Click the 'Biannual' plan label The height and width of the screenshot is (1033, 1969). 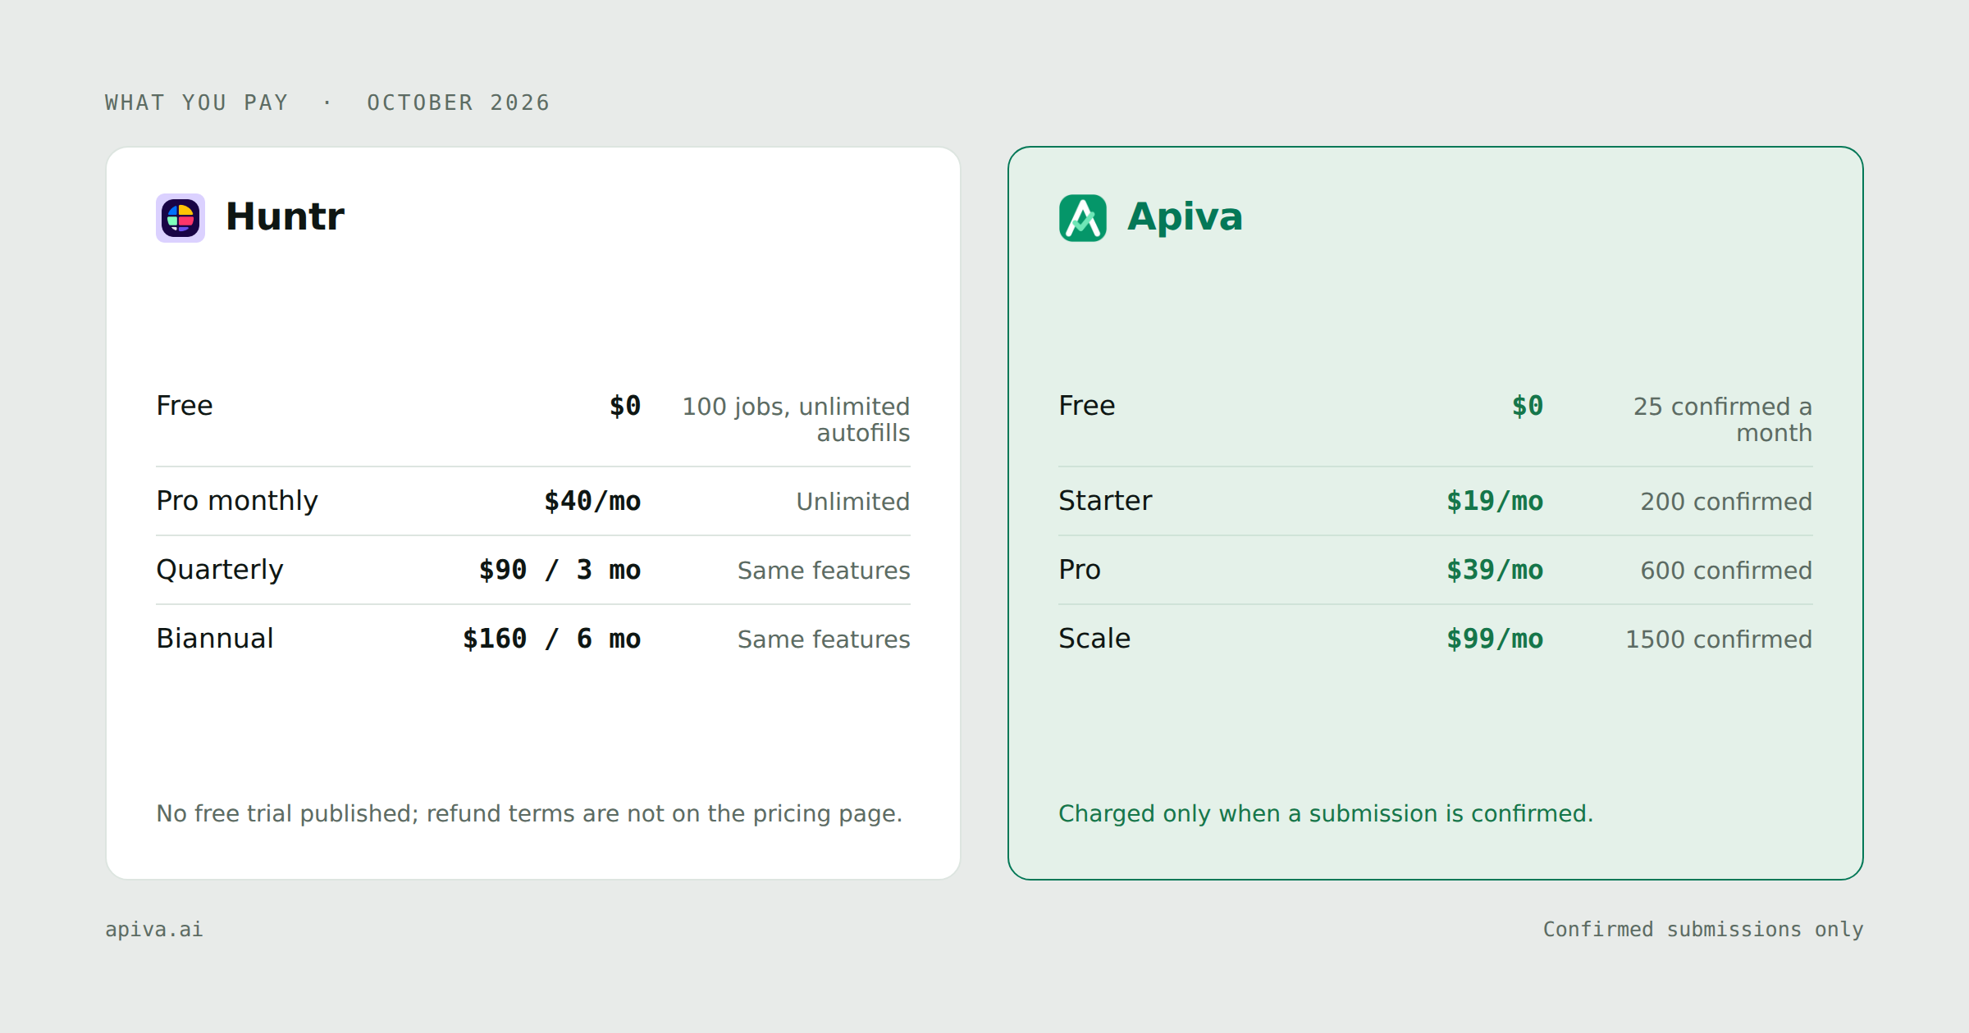coord(215,639)
